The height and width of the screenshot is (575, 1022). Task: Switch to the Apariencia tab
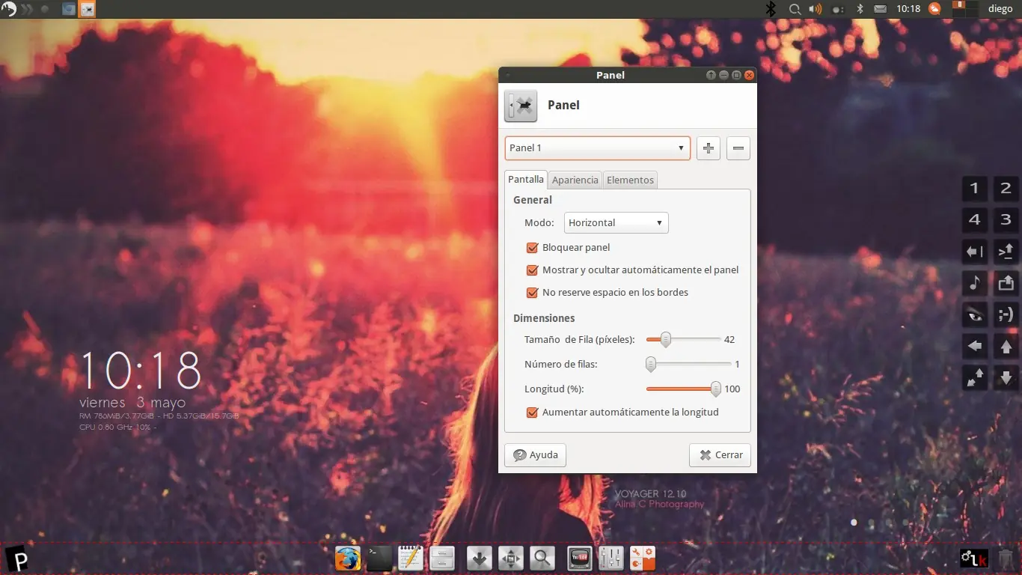click(575, 180)
